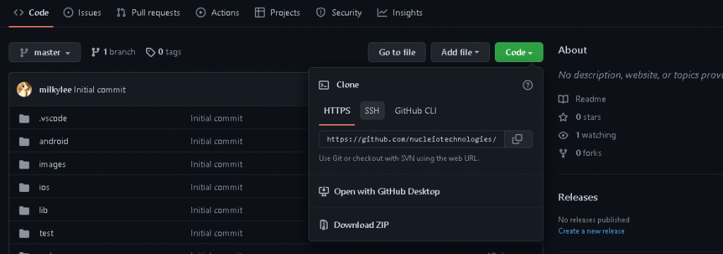Screen dimensions: 723x254
Task: Click the folder icon beside .vscode
Action: 25,119
